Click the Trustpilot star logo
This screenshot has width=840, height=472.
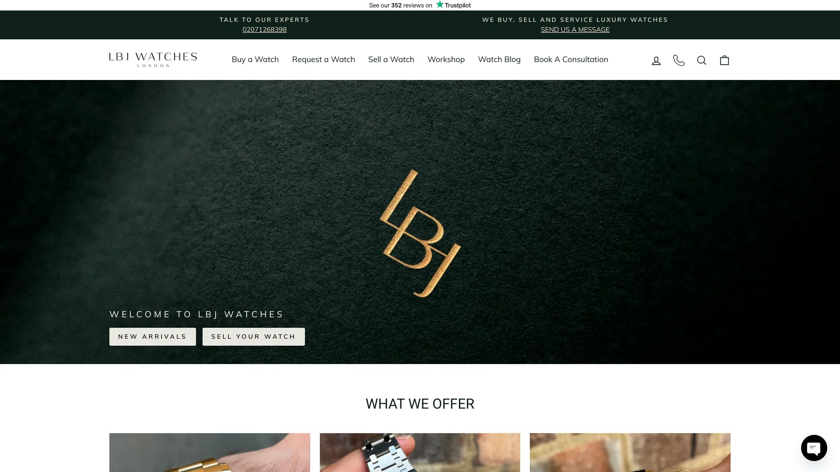pos(453,5)
